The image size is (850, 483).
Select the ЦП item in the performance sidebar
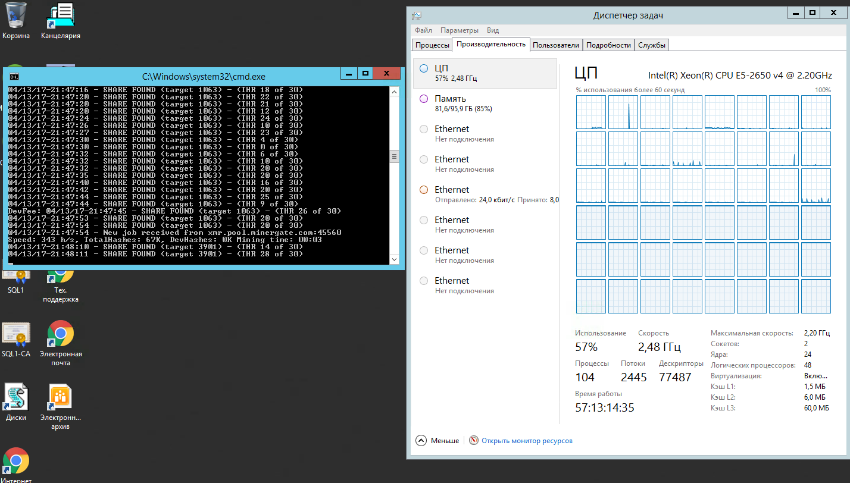point(485,73)
